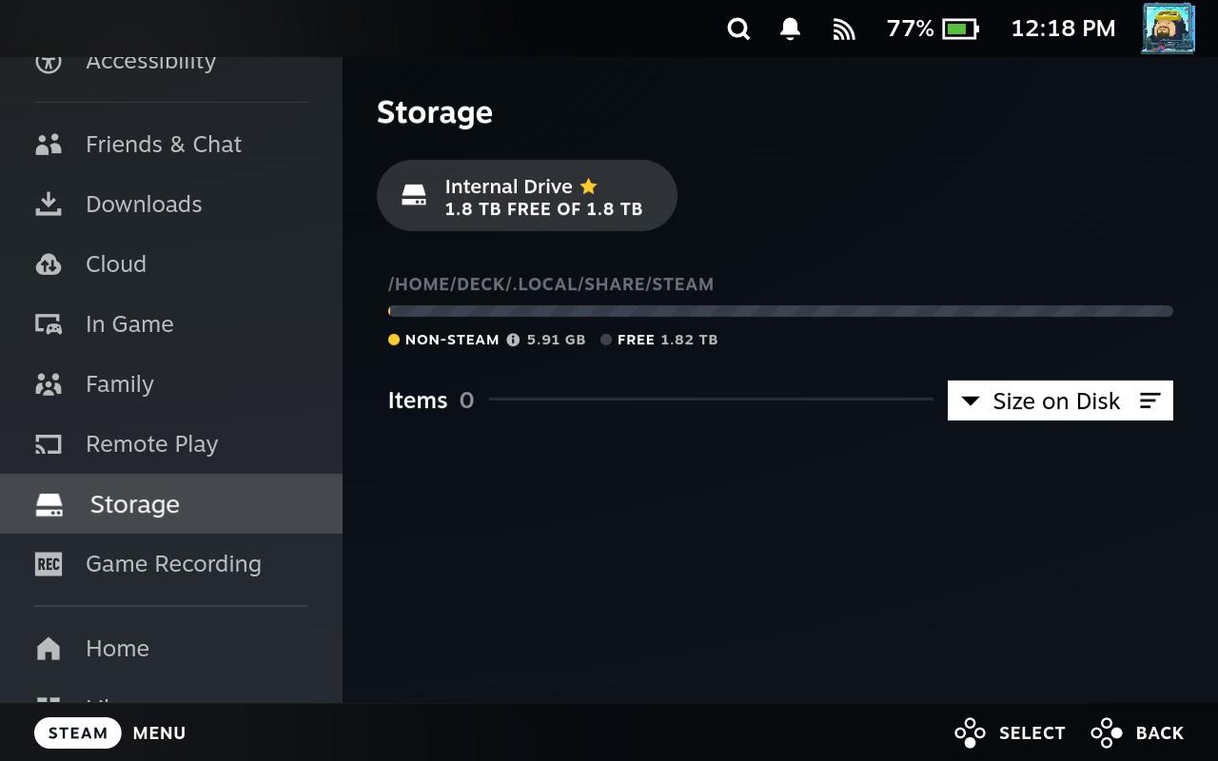
Task: Click the Game Recording REC icon
Action: pos(49,564)
